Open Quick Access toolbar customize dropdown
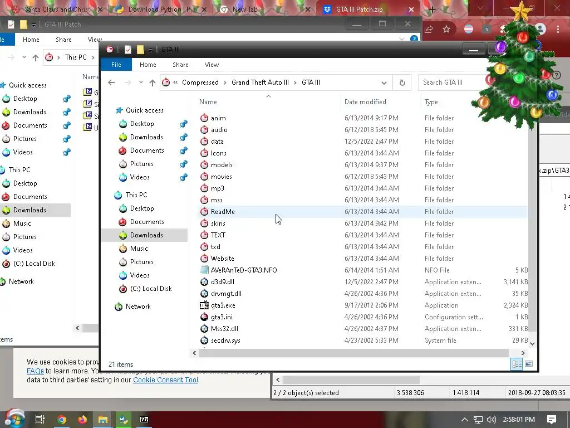 (x=150, y=50)
